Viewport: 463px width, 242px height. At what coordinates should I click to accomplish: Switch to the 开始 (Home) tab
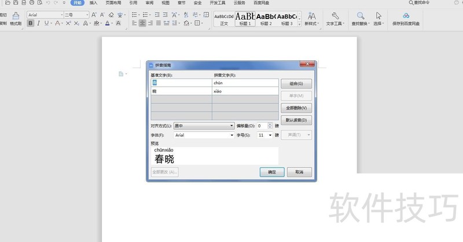78,3
